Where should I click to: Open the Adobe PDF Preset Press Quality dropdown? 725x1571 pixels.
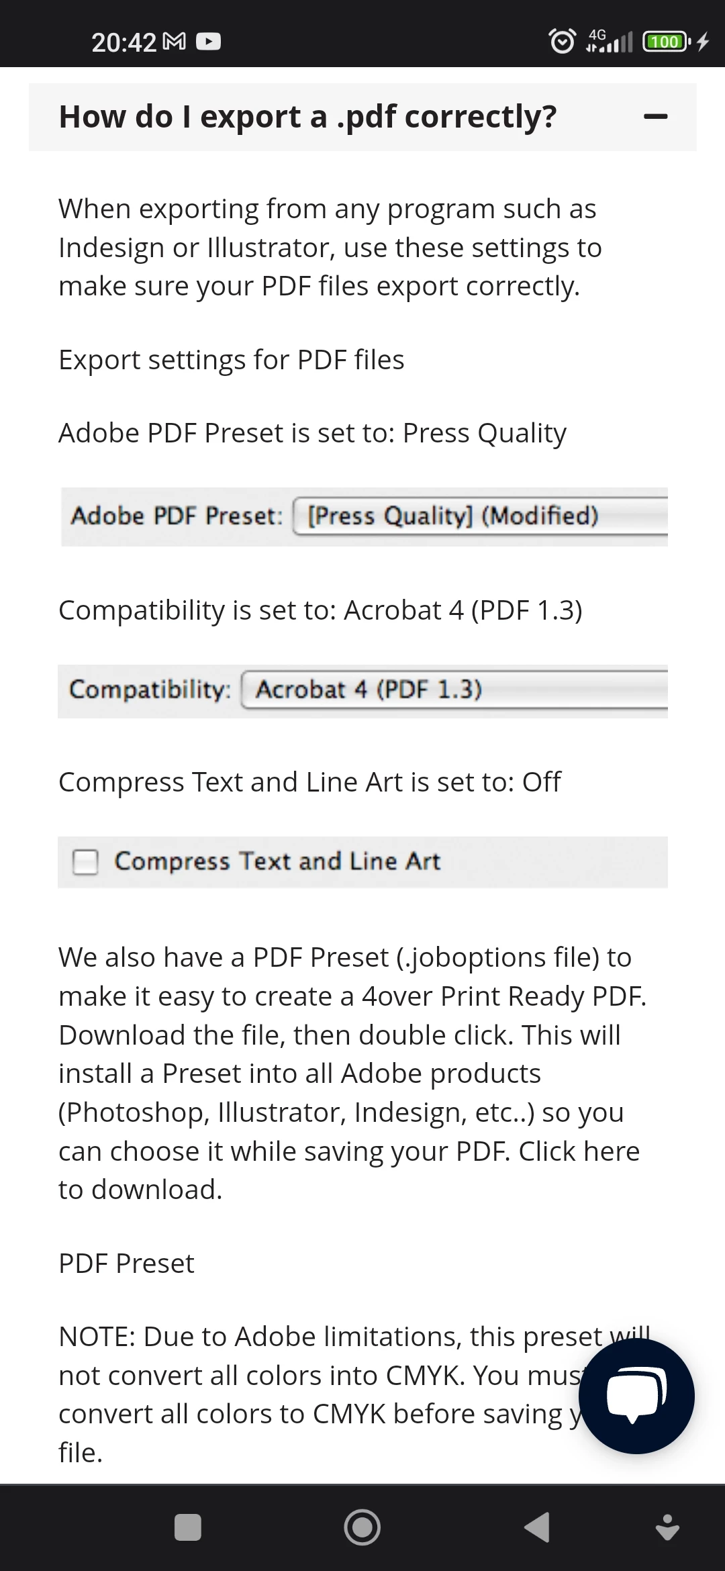(x=481, y=516)
